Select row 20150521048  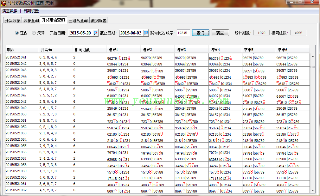pos(157,101)
